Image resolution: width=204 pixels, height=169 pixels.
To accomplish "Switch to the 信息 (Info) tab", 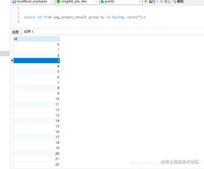I will [x=16, y=32].
